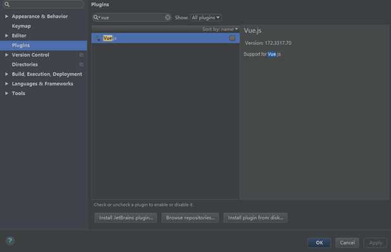
Task: Select Keymap in settings tree
Action: [x=21, y=26]
